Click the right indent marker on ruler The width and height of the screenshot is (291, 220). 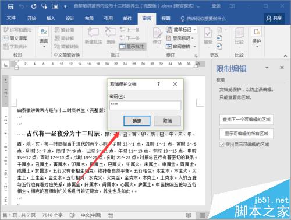[196, 67]
